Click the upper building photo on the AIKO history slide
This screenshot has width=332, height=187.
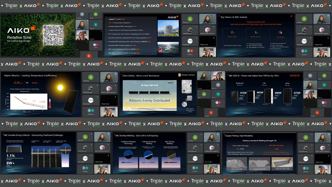[x=168, y=29]
